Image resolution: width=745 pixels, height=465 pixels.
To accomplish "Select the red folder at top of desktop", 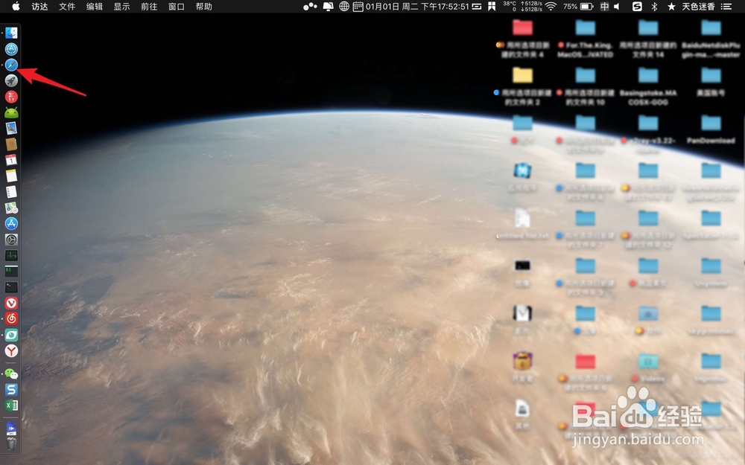I will (x=523, y=28).
